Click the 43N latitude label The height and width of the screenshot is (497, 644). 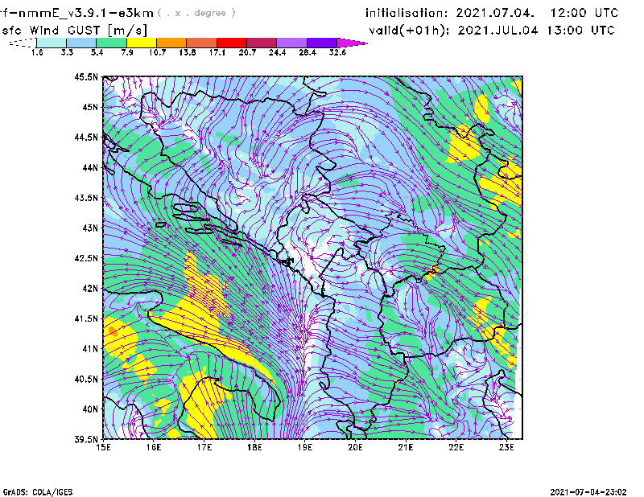coord(90,228)
